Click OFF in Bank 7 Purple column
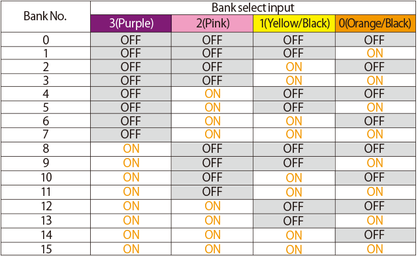Screen dimensions: 418x256 tap(131, 134)
